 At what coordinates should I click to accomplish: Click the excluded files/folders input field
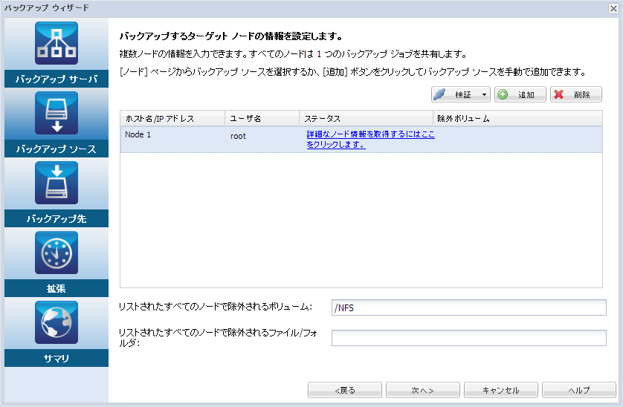469,338
